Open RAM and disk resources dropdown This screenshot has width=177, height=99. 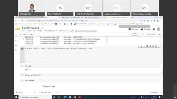tap(143, 34)
